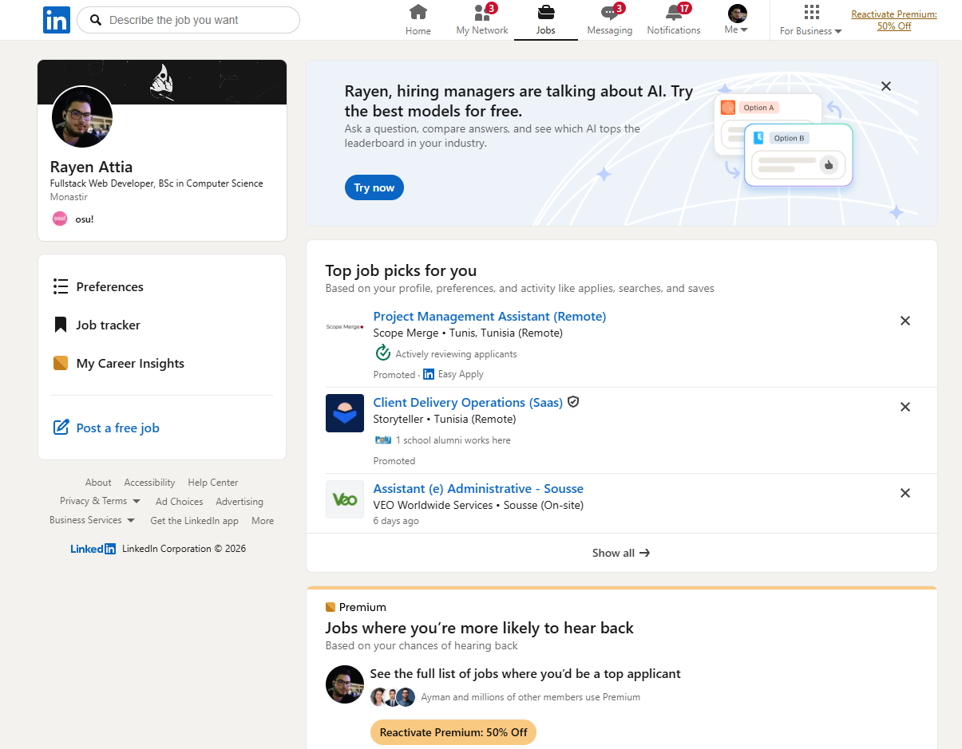
Task: Dismiss the Client Delivery Operations job
Action: point(905,407)
